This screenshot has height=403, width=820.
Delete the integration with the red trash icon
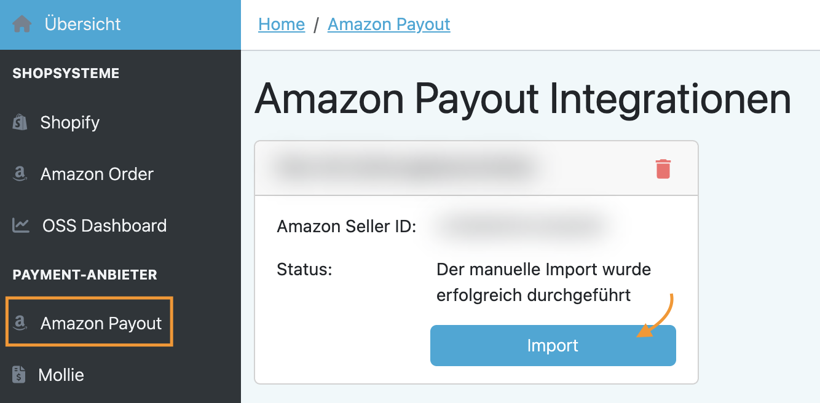[663, 169]
